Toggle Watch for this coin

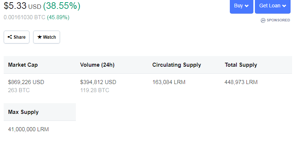click(x=47, y=37)
